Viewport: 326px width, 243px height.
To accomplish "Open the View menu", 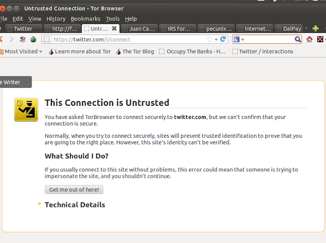I will click(x=35, y=19).
